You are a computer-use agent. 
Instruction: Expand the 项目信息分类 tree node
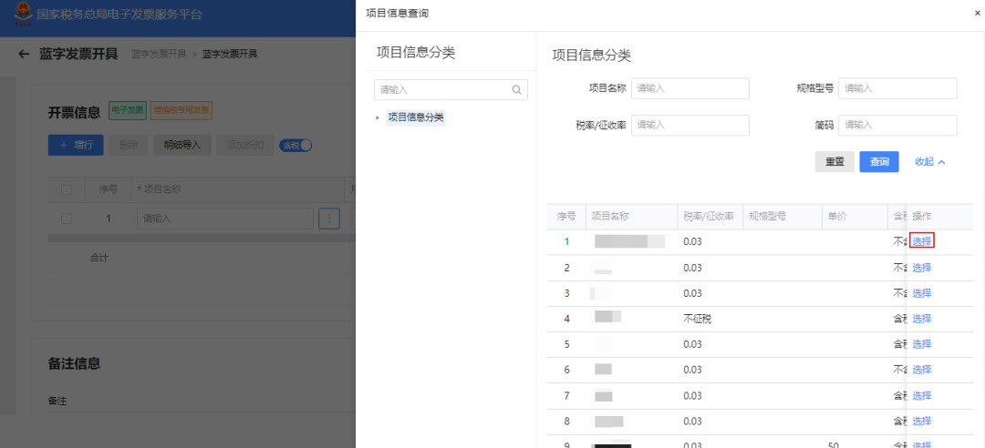378,117
